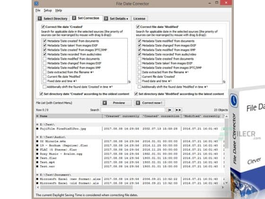Uncheck 'Date modified from documents' in Modified list
265x199 pixels.
click(139, 41)
